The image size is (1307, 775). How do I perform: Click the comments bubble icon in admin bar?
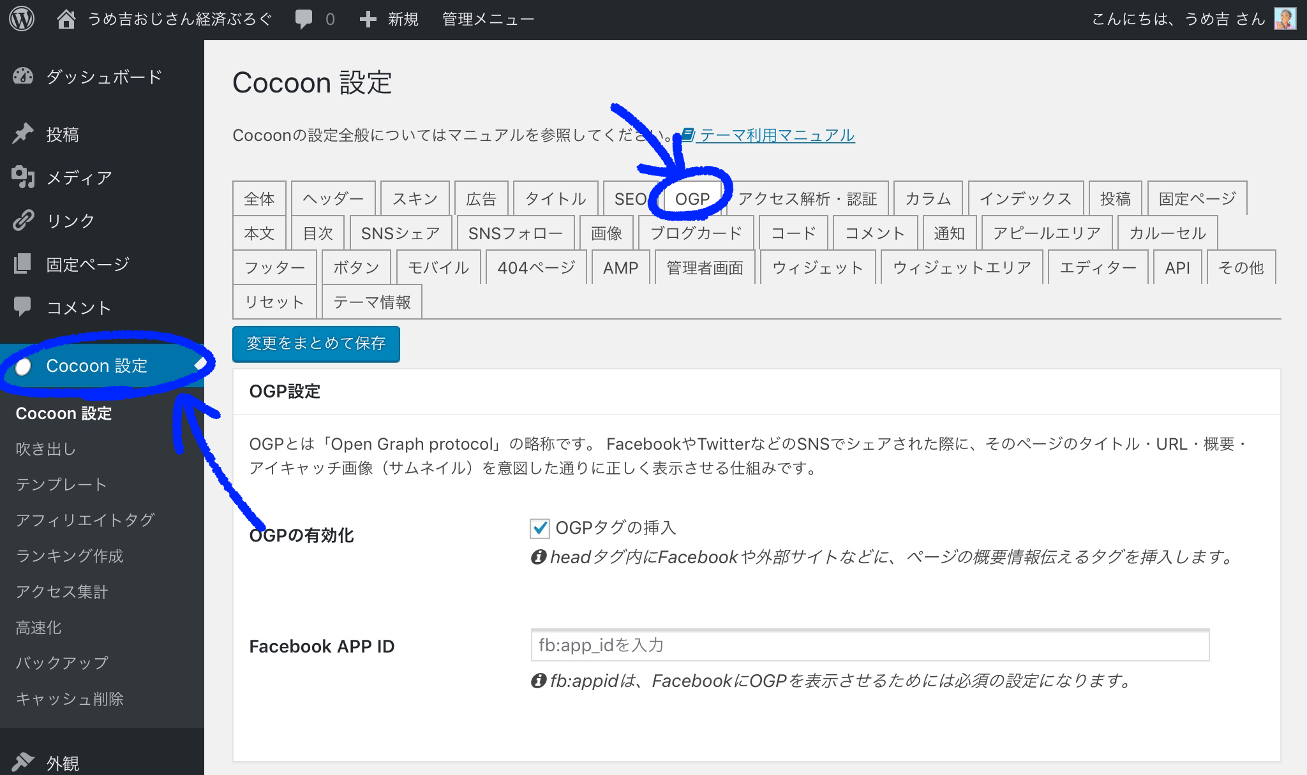(304, 19)
